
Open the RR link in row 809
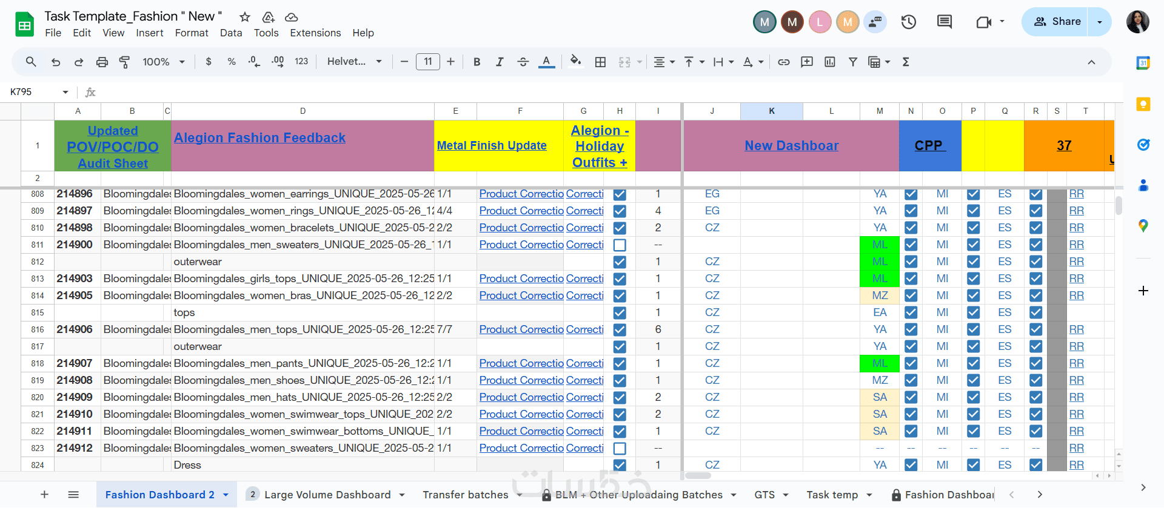tap(1077, 211)
